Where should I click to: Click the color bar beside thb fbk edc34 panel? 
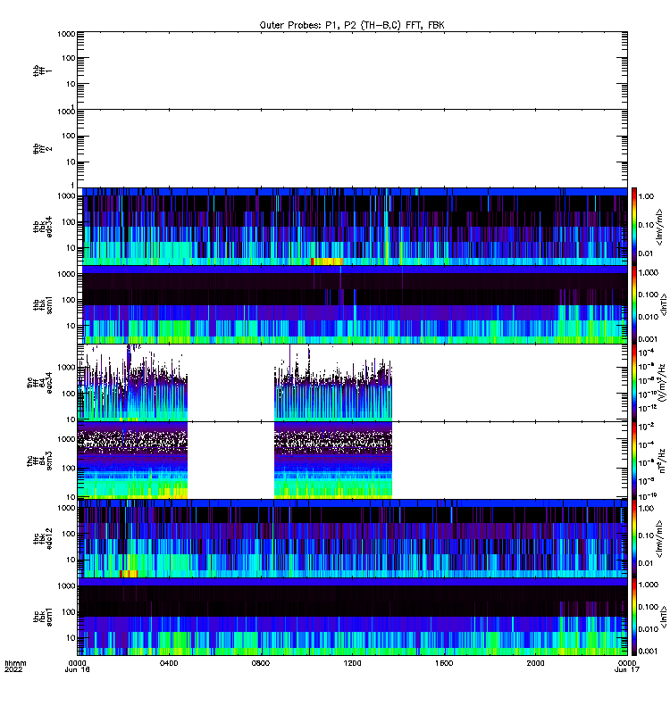coord(634,227)
